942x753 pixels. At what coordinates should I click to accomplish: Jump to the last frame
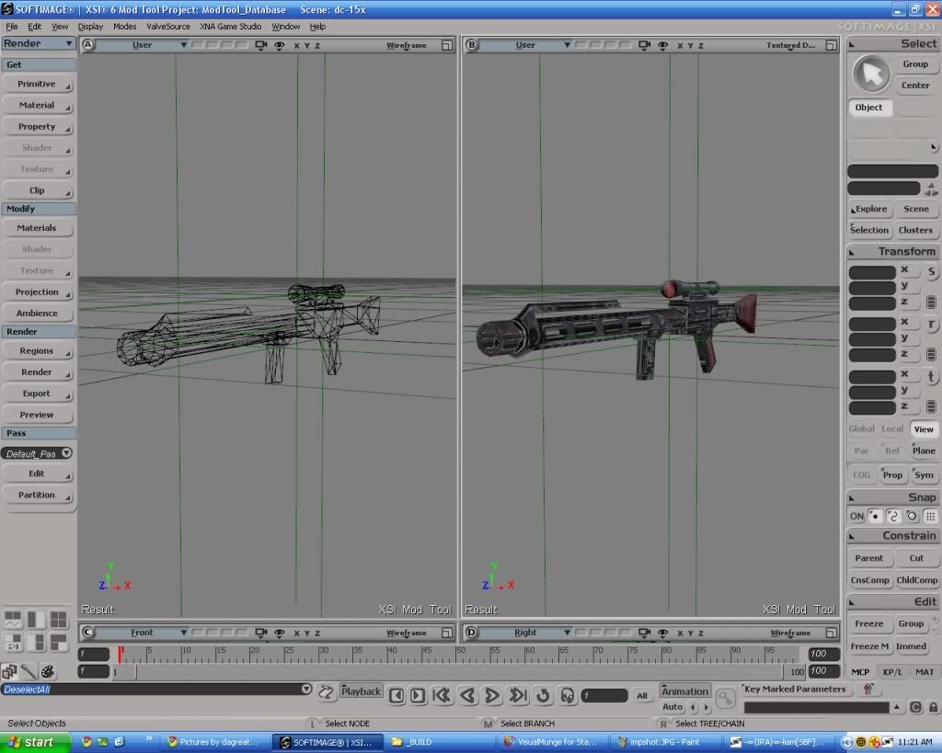pos(517,695)
